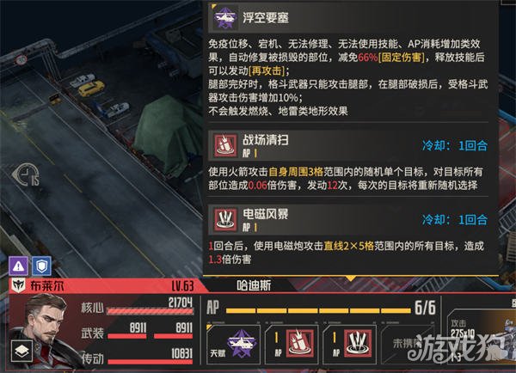Viewport: 516px width, 373px height.
Task: Open the blue shield buff icon
Action: pyautogui.click(x=41, y=266)
